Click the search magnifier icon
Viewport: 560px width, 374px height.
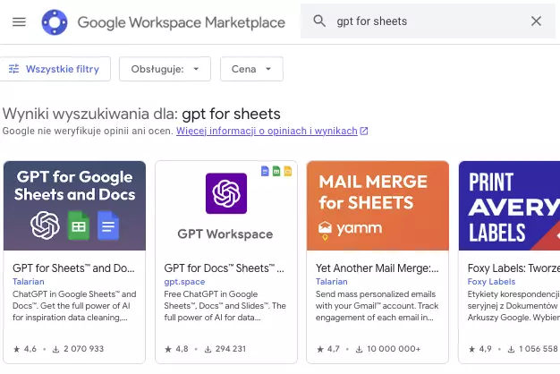pyautogui.click(x=319, y=21)
